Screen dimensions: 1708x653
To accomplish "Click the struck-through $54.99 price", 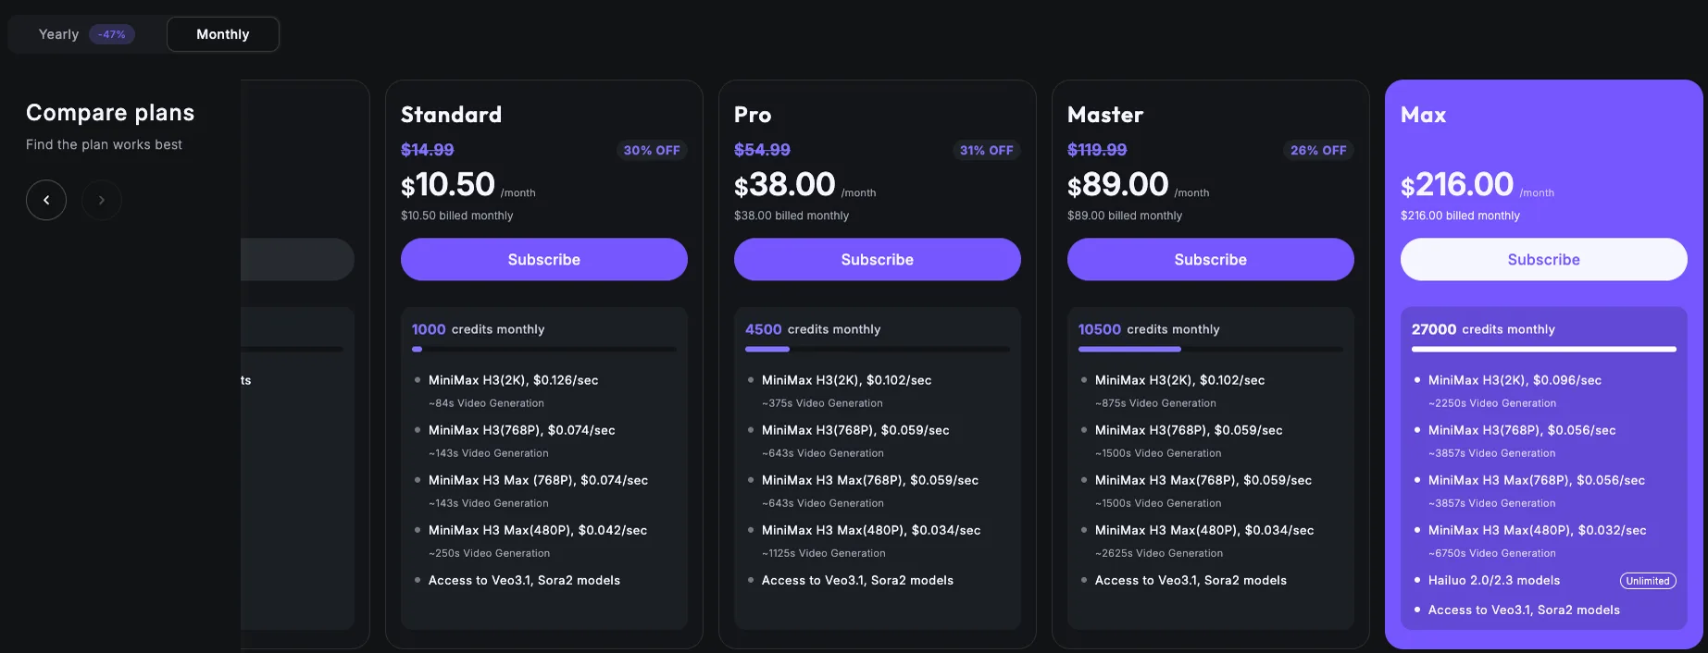I will 762,150.
